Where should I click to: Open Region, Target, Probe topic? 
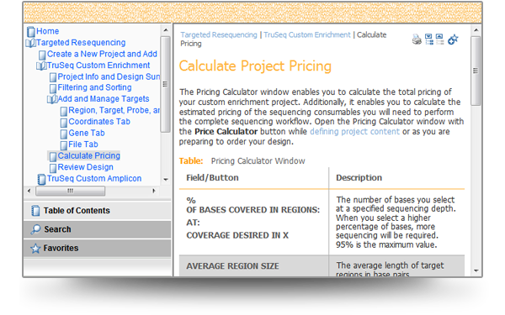click(x=114, y=110)
